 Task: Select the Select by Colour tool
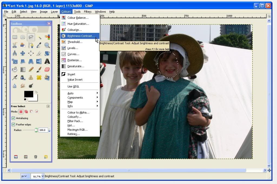tap(47, 37)
